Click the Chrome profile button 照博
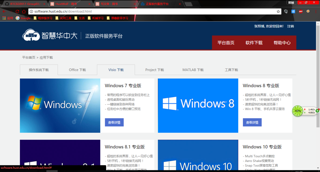 [291, 3]
